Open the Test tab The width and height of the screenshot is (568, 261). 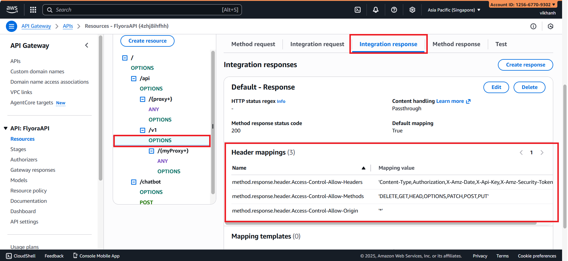[x=501, y=44]
